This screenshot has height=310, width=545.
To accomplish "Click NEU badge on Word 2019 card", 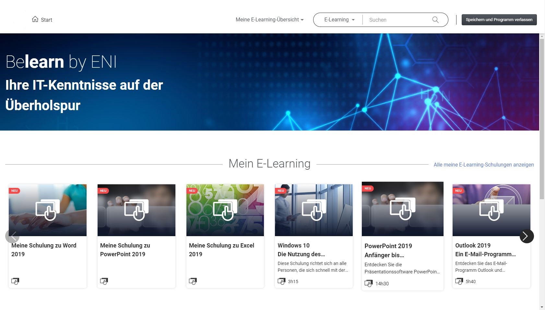I will point(15,190).
